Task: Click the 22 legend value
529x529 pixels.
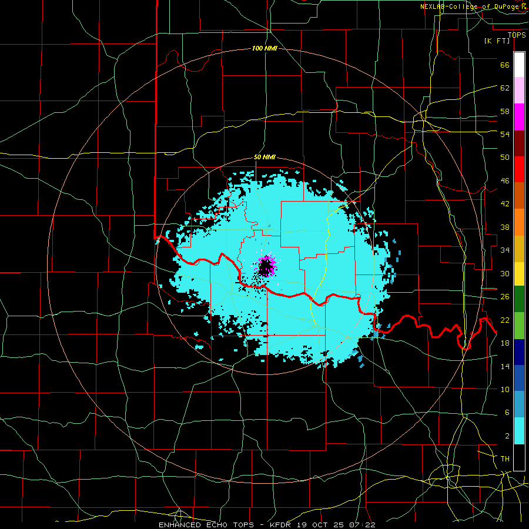Action: tap(505, 320)
